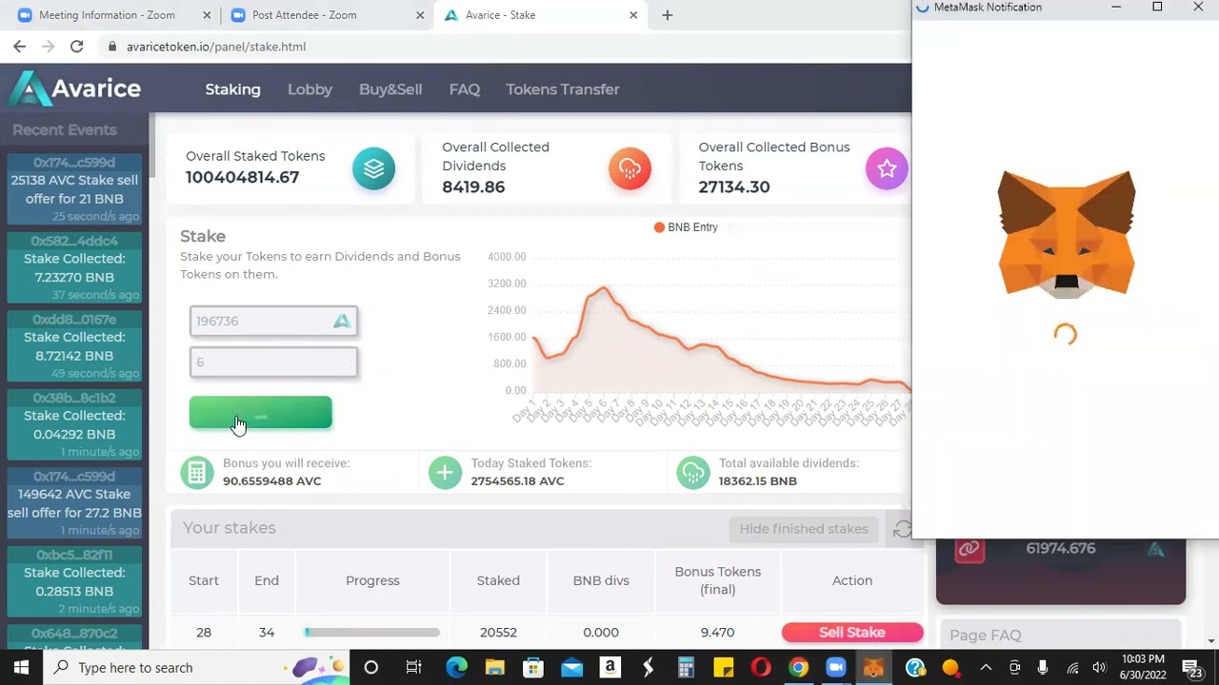1219x685 pixels.
Task: Show hidden tray icons chevron
Action: pos(986,667)
